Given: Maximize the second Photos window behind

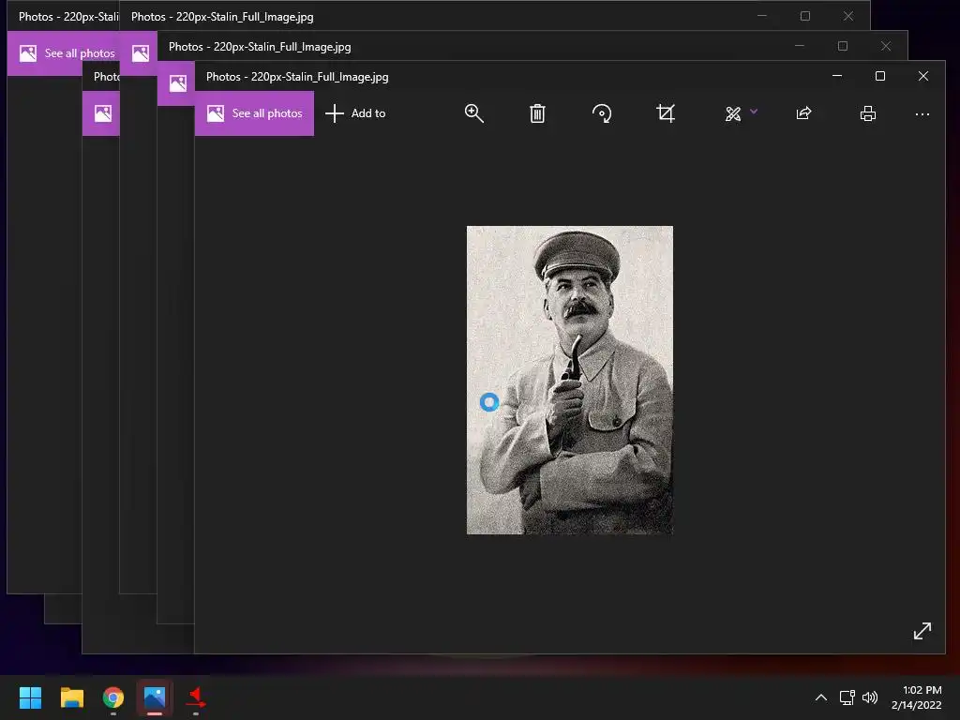Looking at the screenshot, I should tap(843, 46).
